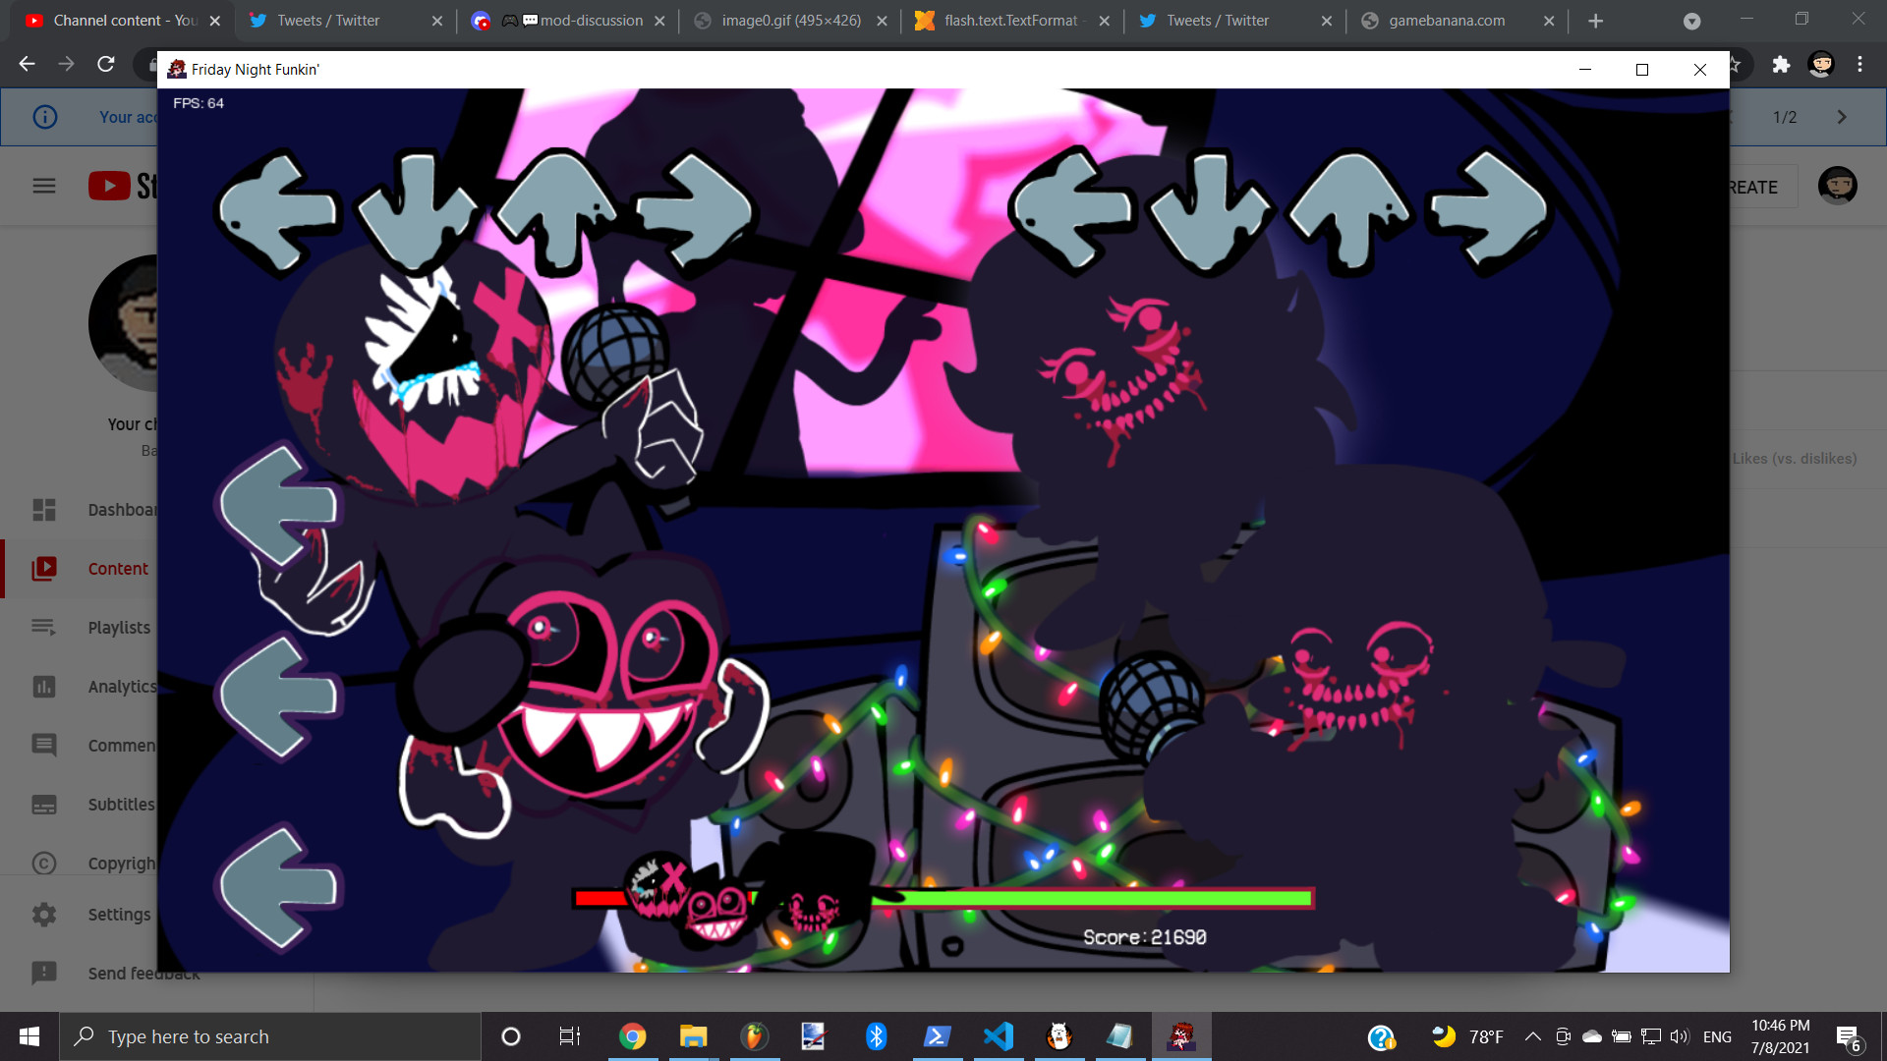This screenshot has width=1887, height=1061.
Task: Open Task View on the taskbar
Action: coord(570,1036)
